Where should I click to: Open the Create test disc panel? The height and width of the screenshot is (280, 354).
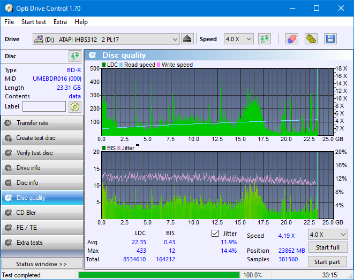click(x=42, y=138)
